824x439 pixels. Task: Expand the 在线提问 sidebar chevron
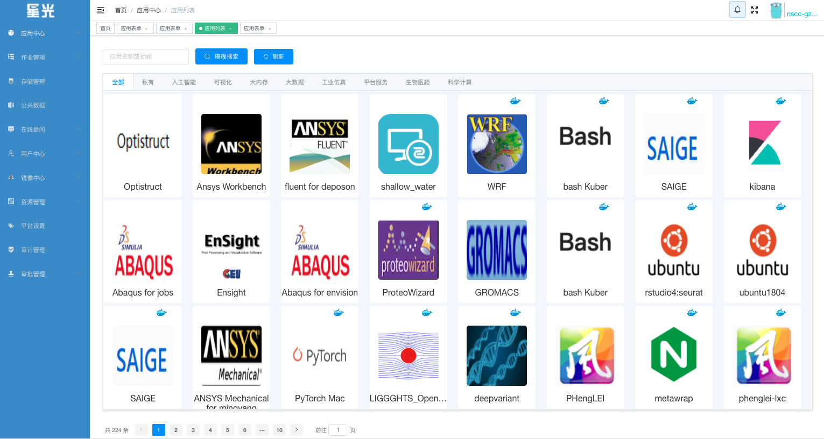click(x=79, y=129)
